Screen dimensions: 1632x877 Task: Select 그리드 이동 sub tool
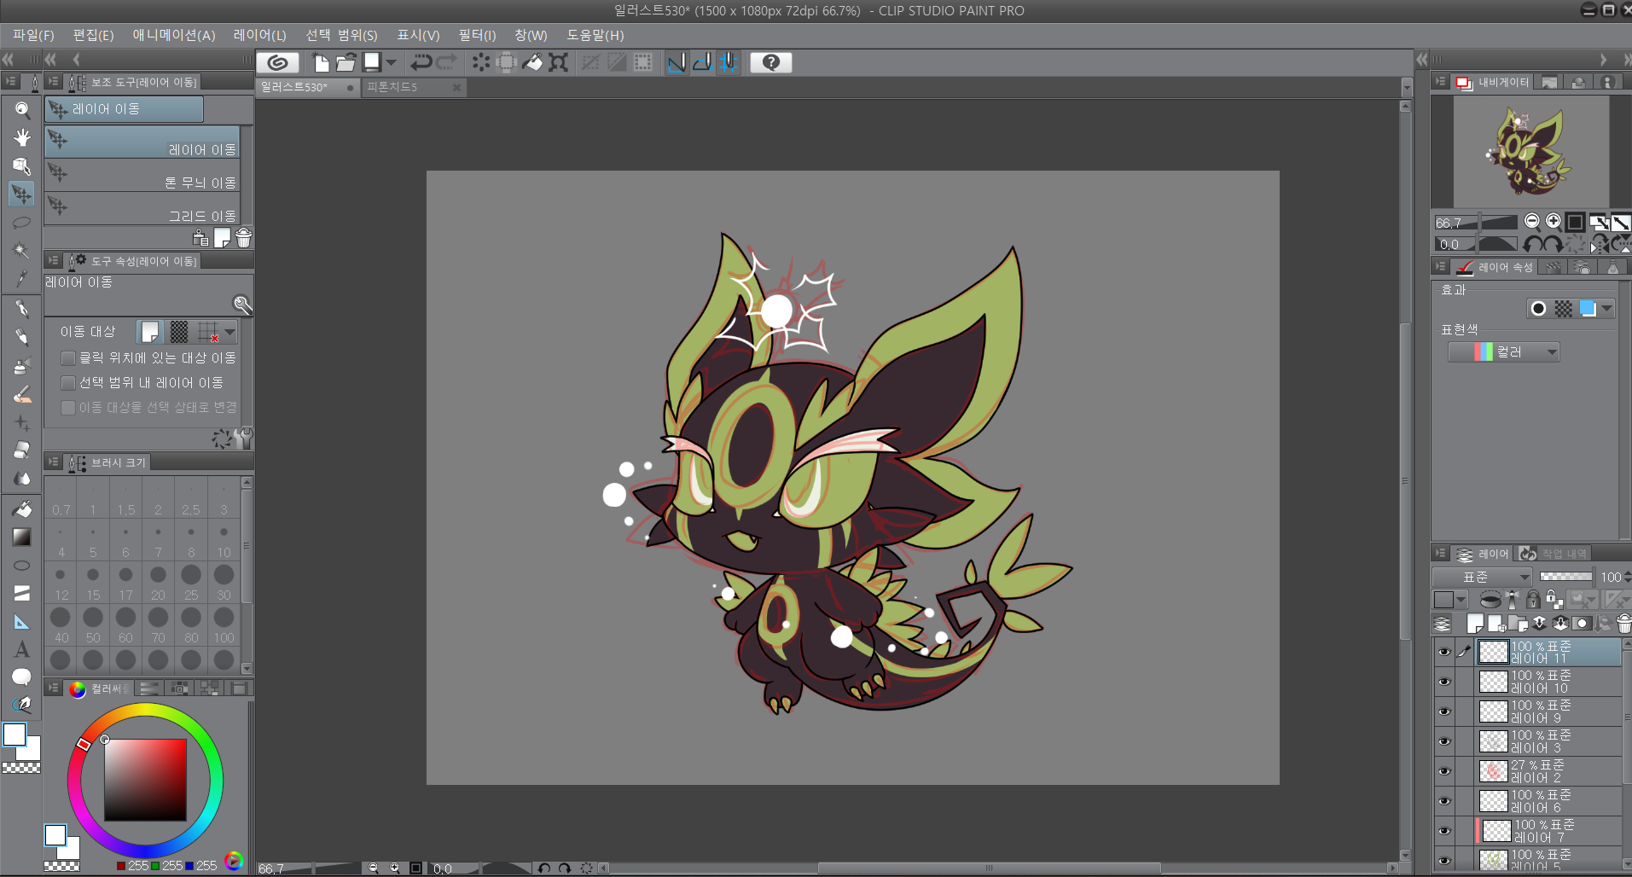click(142, 209)
